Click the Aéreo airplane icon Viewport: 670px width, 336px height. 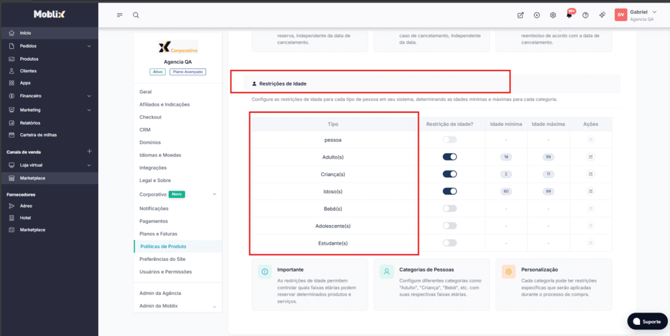[x=12, y=206]
